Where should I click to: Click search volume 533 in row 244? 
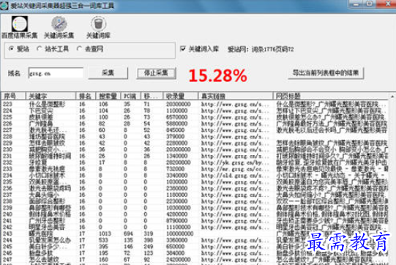(x=103, y=240)
